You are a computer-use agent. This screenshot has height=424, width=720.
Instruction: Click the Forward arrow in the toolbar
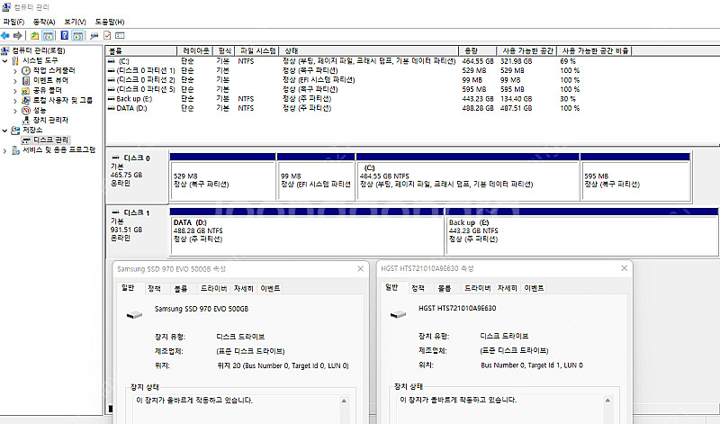pos(17,35)
